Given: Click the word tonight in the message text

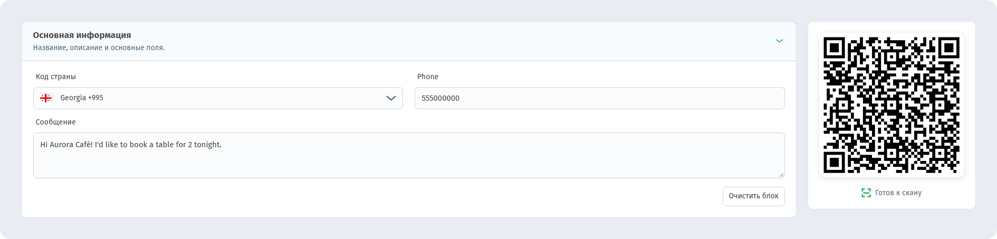Looking at the screenshot, I should [206, 145].
